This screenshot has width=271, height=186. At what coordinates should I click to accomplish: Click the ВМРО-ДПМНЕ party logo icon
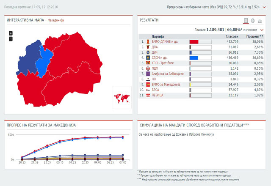coord(148,42)
